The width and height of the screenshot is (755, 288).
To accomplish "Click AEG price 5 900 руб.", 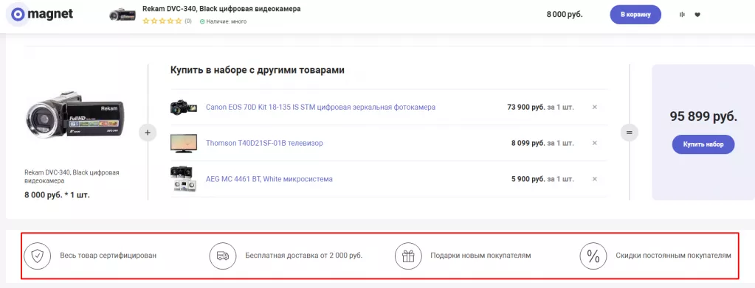I will click(x=528, y=179).
